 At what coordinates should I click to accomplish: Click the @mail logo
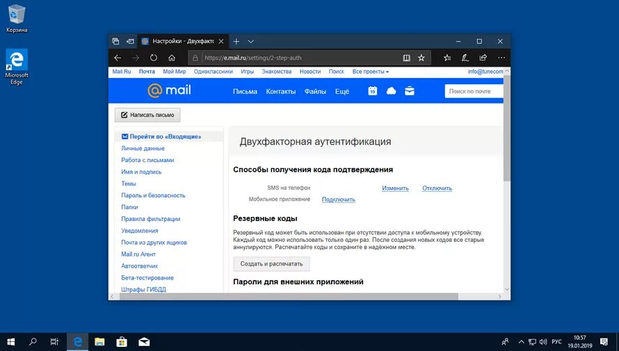tap(169, 90)
